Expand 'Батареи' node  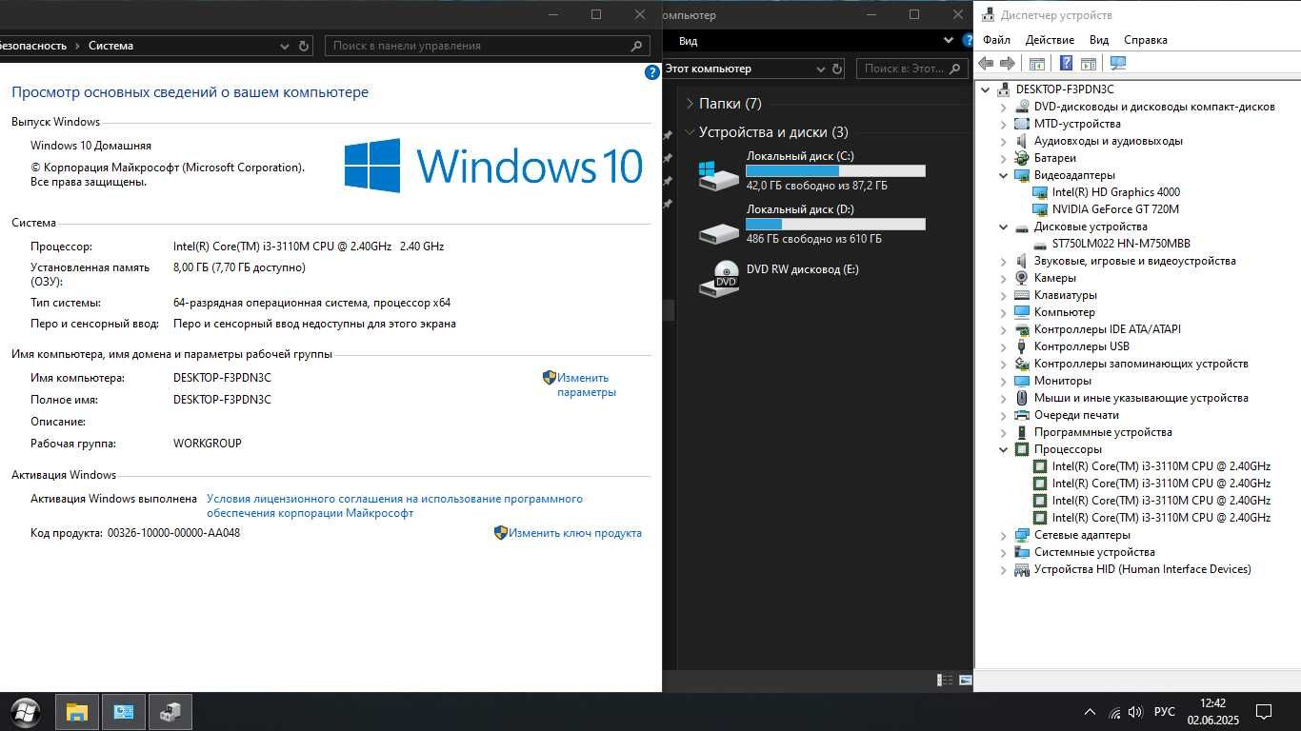(x=1003, y=158)
